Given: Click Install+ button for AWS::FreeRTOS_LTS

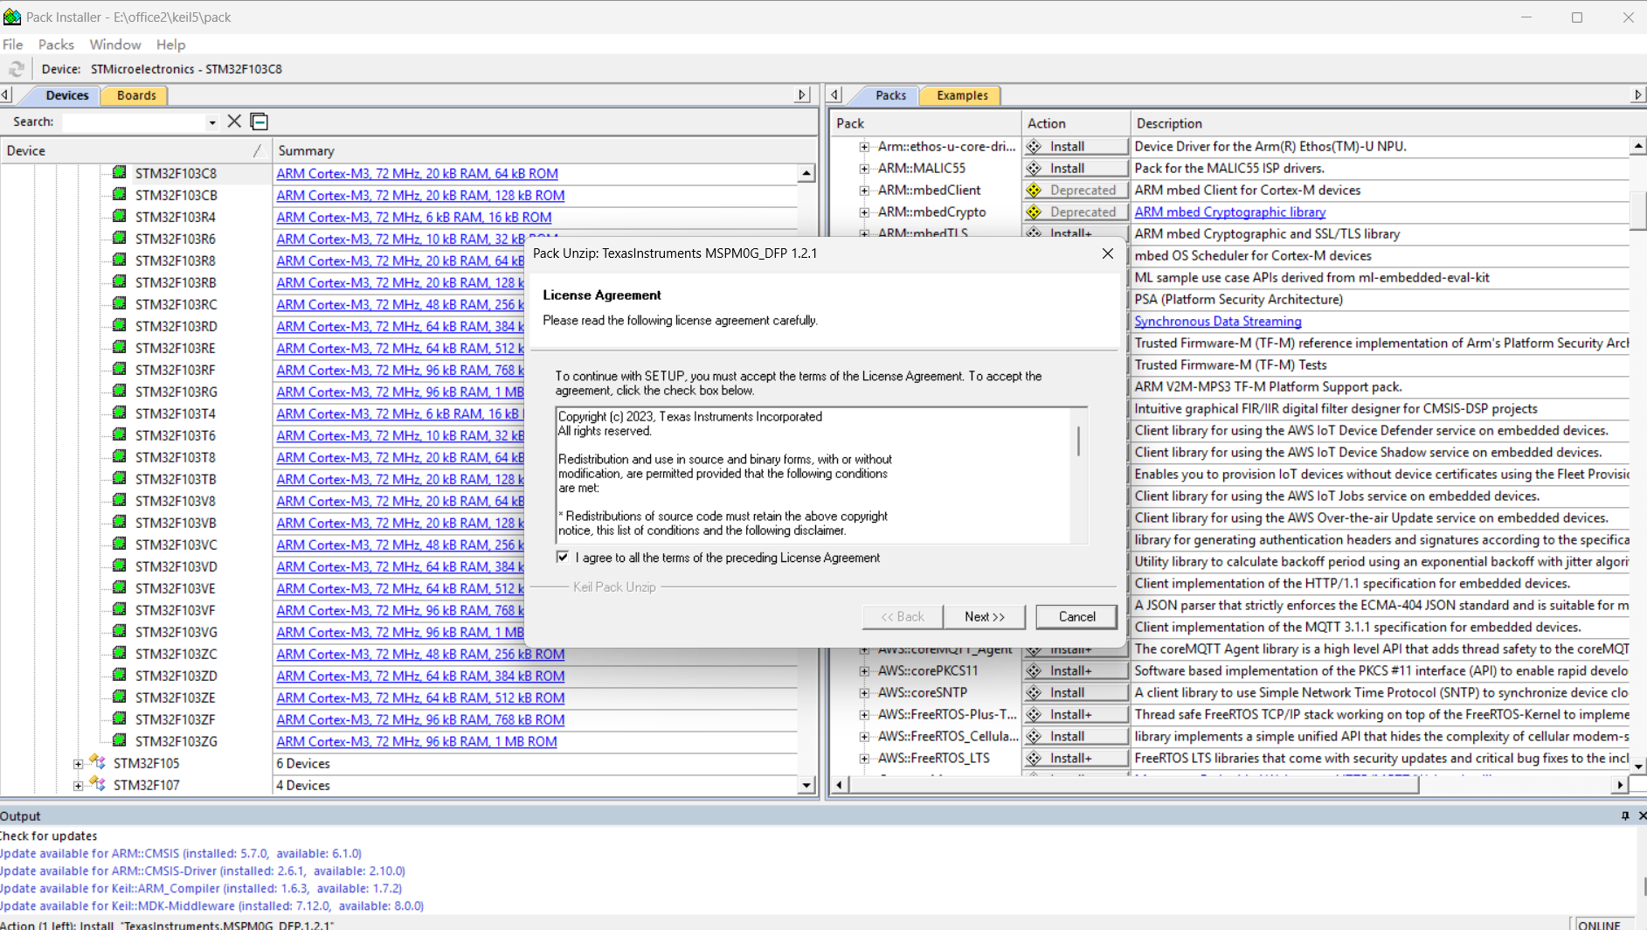Looking at the screenshot, I should tap(1076, 758).
